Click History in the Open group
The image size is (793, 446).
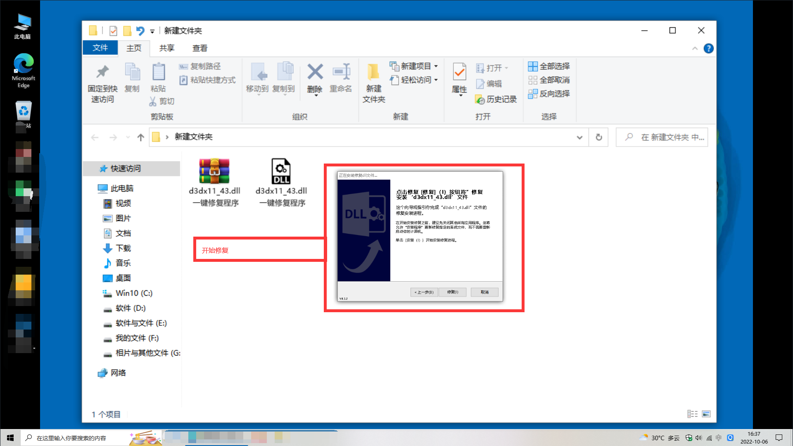496,99
